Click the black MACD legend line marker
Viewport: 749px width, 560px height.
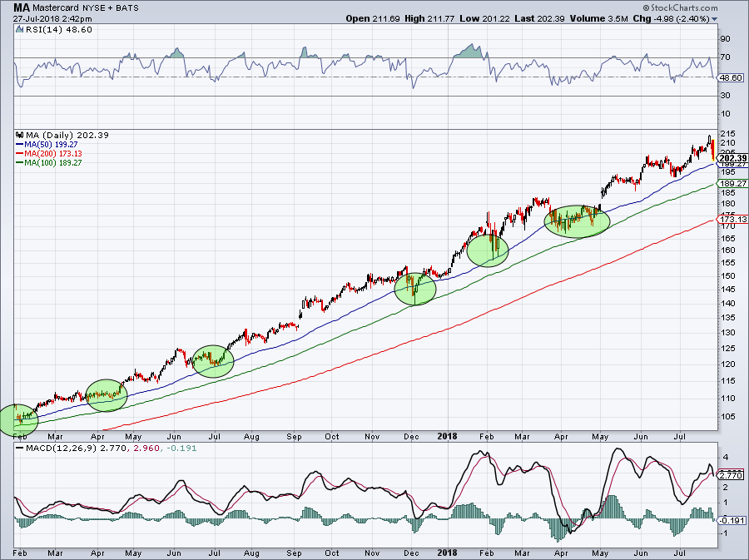(20, 448)
